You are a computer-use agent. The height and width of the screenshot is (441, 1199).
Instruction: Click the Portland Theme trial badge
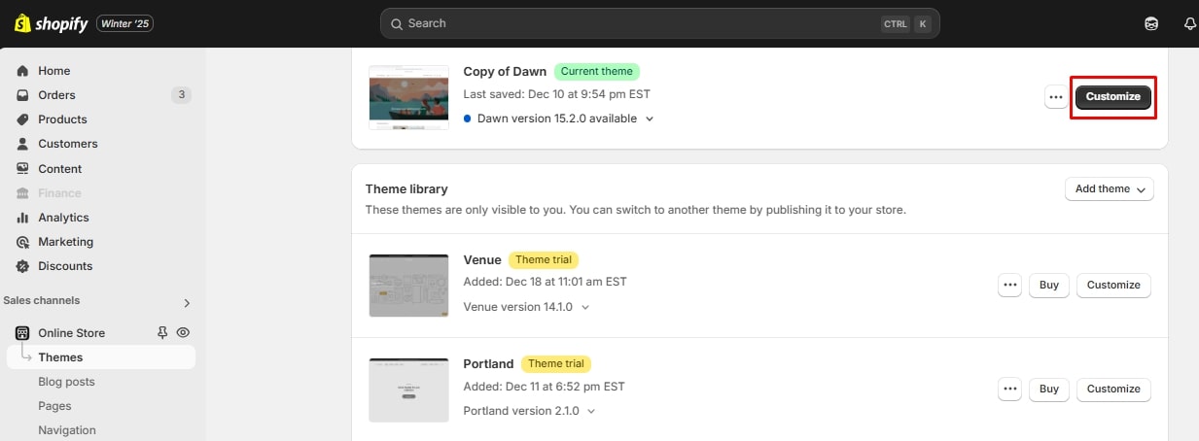[x=556, y=363]
